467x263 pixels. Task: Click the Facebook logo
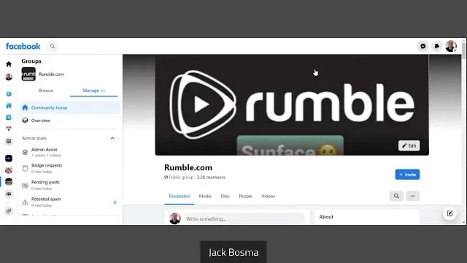23,46
